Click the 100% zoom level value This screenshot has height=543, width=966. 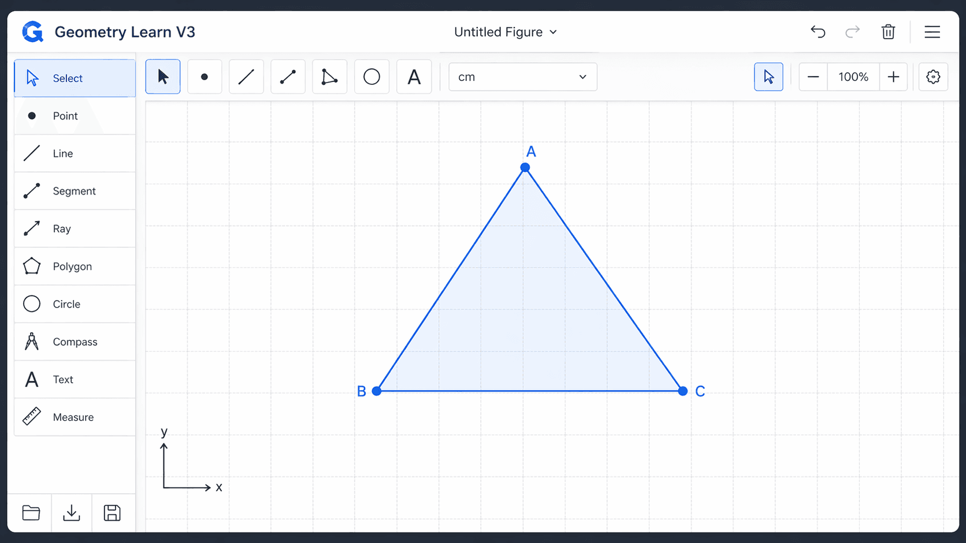(853, 77)
